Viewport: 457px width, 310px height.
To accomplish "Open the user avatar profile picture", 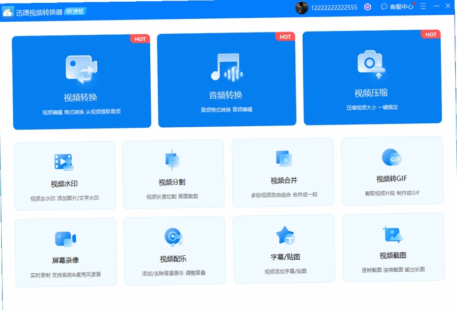I will (302, 7).
